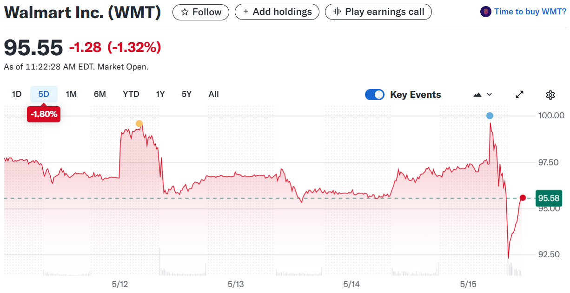Click the blue key event dot

pyautogui.click(x=490, y=115)
